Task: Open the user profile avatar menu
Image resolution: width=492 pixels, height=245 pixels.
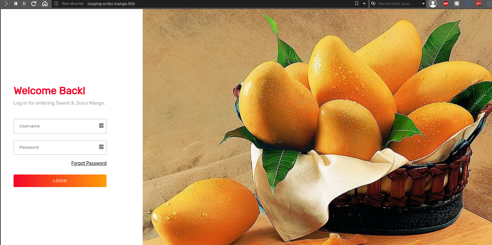Action: (433, 4)
